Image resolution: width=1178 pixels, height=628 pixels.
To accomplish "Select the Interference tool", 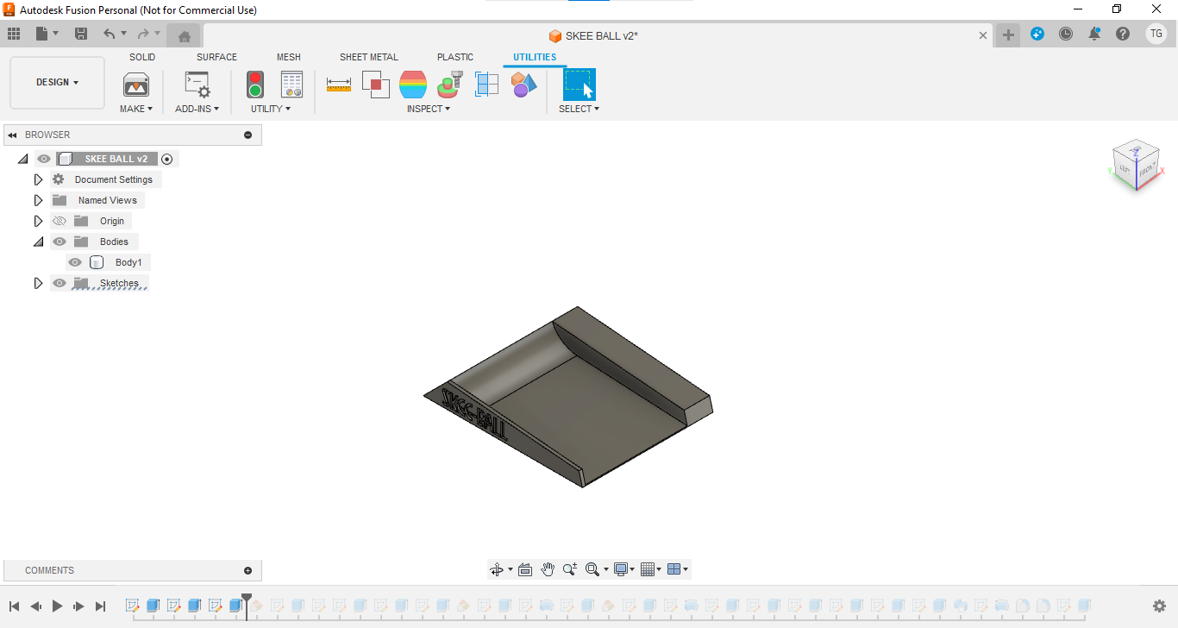I will click(376, 85).
